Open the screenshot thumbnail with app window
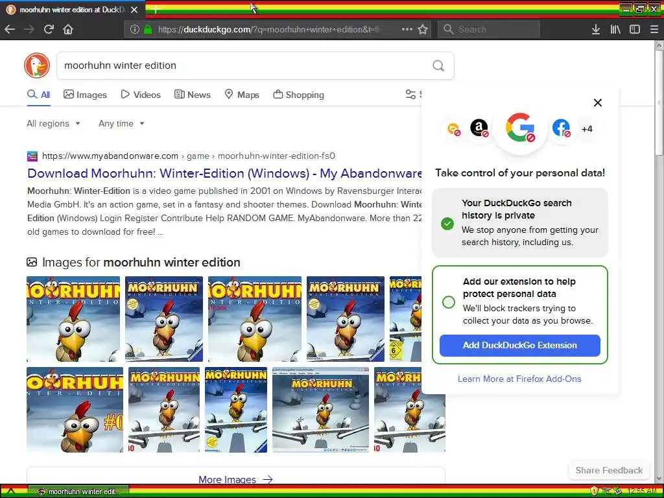The image size is (664, 498). 320,410
